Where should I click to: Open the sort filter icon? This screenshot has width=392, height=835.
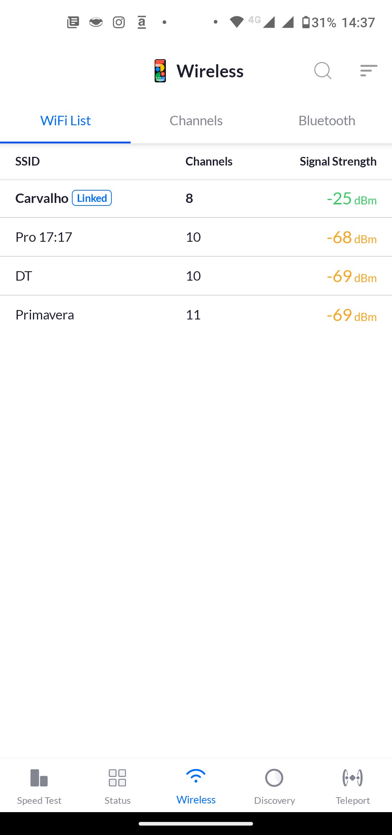point(368,70)
